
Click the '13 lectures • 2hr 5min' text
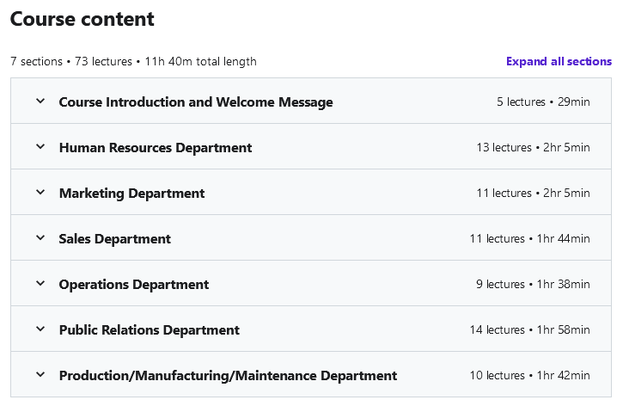(534, 148)
